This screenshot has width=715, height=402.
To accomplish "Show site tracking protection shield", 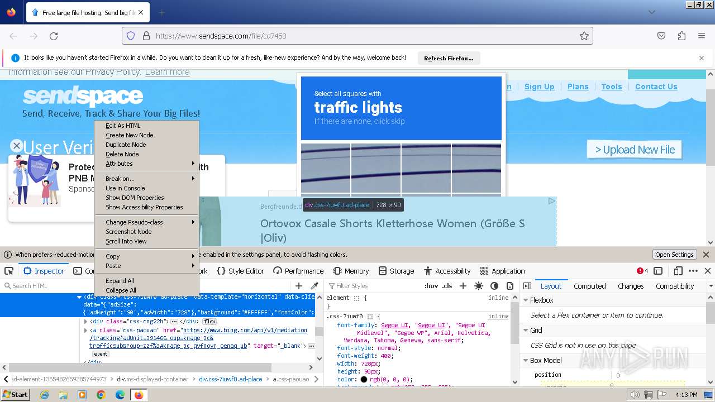I will tap(131, 36).
